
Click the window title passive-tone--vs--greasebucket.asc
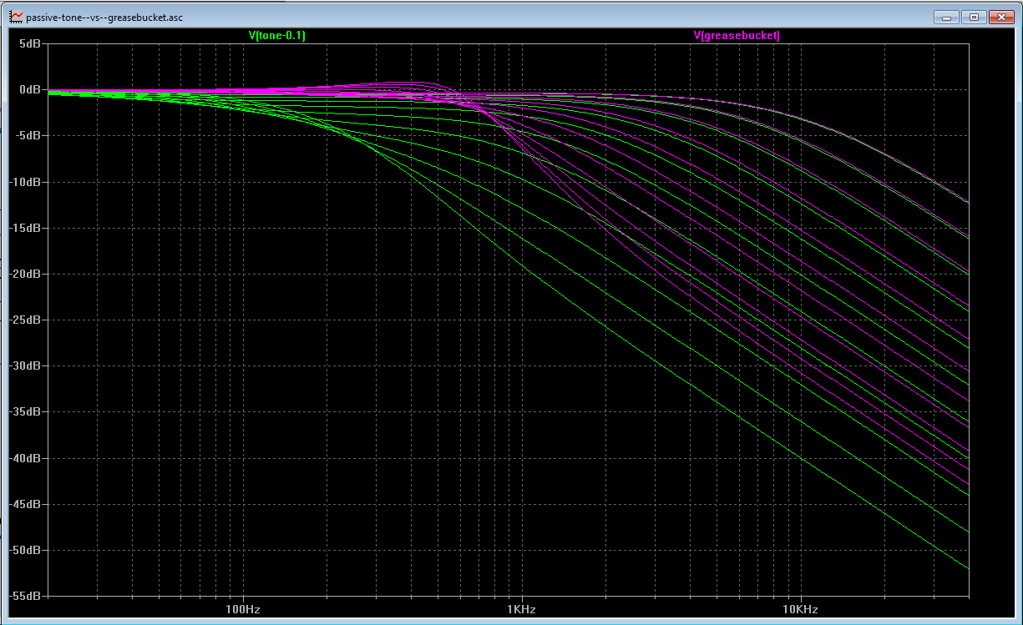(104, 18)
